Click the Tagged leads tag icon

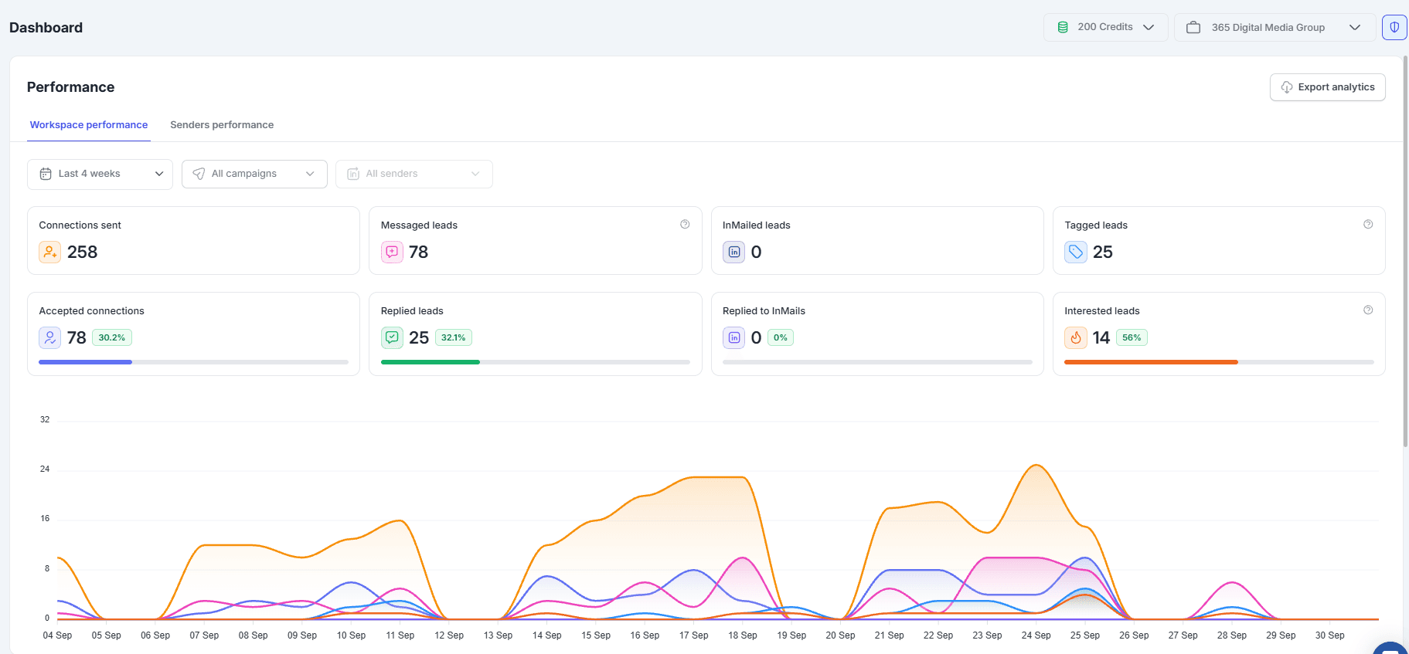coord(1075,252)
